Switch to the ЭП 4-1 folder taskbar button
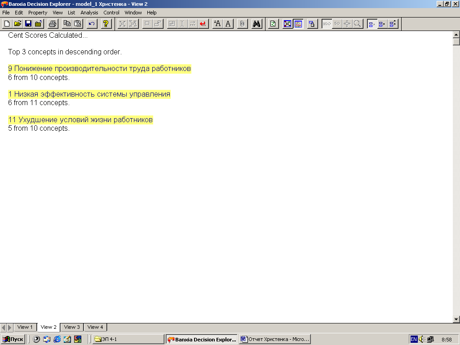The width and height of the screenshot is (460, 345). point(128,340)
